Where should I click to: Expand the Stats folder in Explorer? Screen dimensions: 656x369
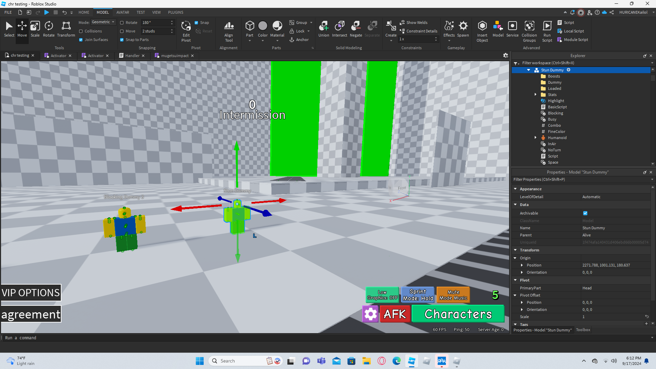coord(535,95)
